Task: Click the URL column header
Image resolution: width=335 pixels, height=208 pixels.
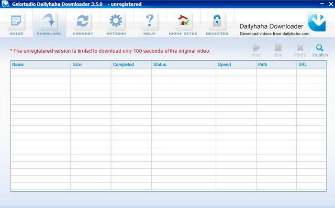Action: pos(312,65)
